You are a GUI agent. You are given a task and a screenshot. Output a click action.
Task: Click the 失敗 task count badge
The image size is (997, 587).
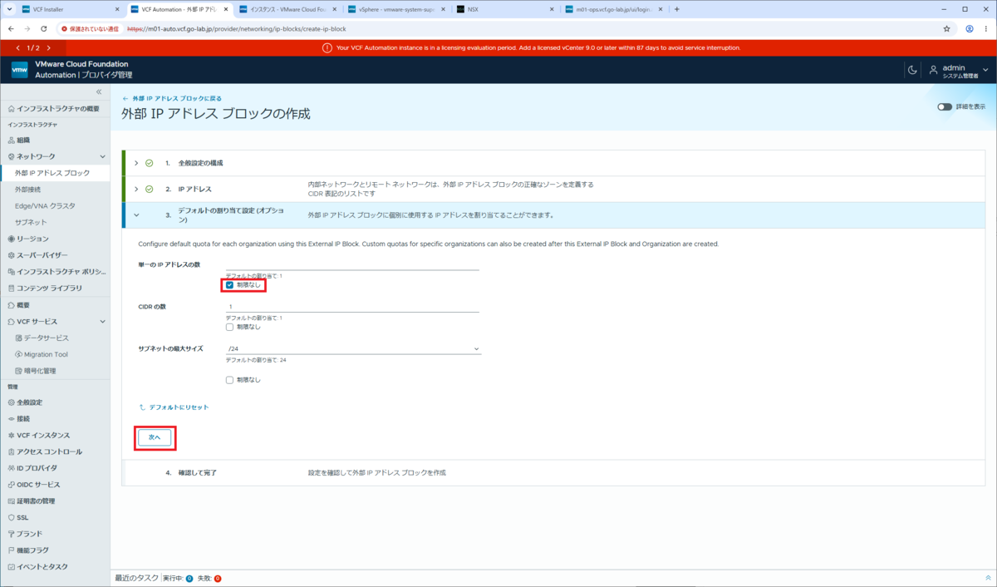[218, 578]
